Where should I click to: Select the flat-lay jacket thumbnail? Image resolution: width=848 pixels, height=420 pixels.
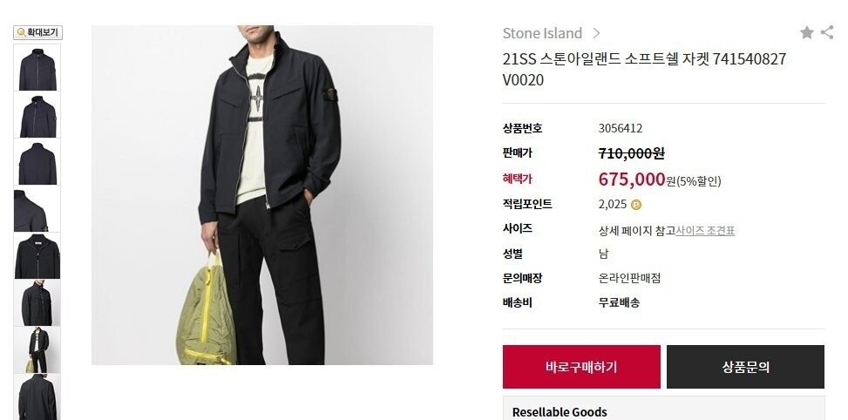point(37,256)
